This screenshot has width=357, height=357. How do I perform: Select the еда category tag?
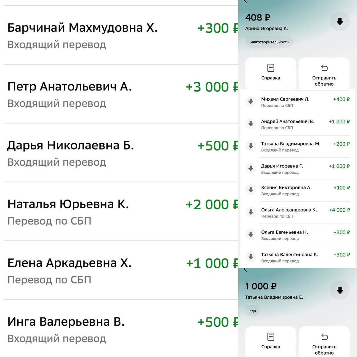tap(253, 310)
